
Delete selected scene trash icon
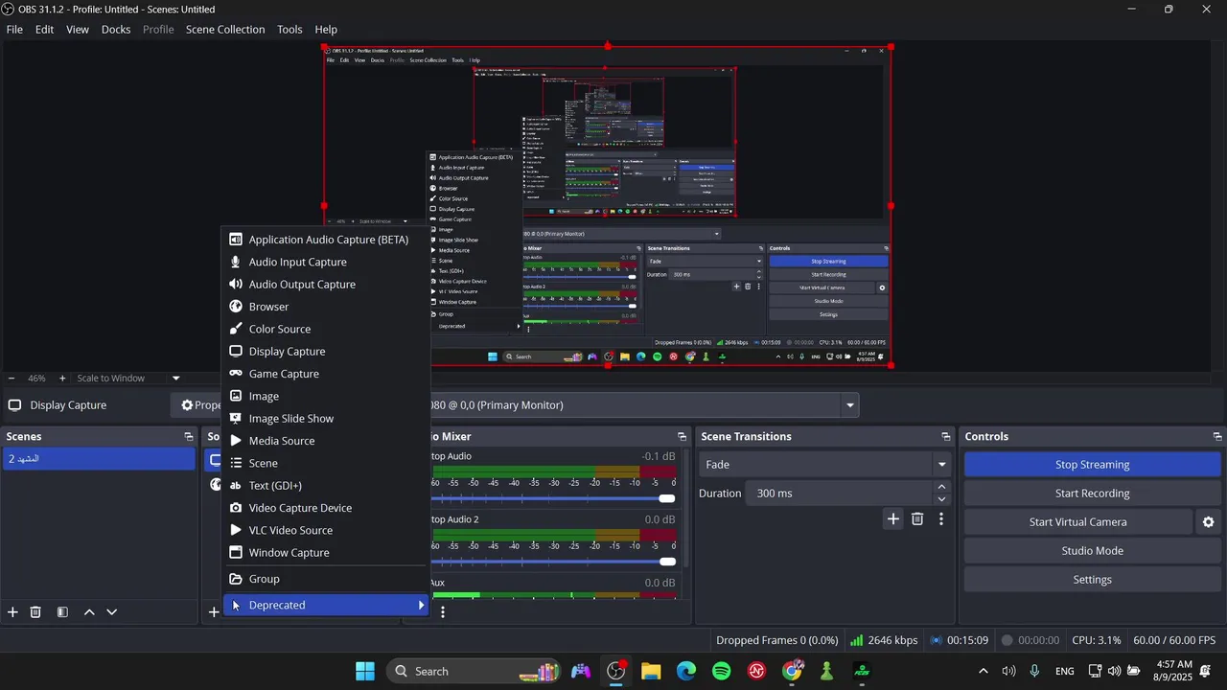point(35,612)
